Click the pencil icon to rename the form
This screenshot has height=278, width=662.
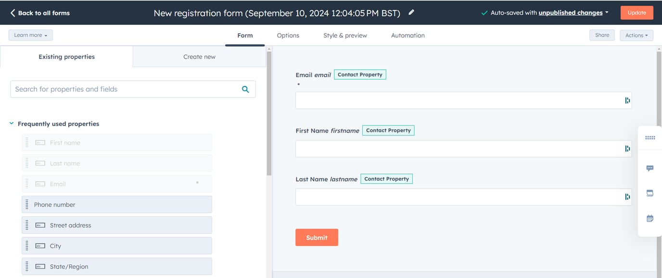tap(411, 13)
